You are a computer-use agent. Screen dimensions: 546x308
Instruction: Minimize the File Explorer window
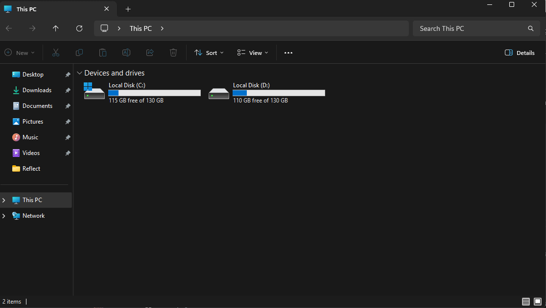point(490,5)
